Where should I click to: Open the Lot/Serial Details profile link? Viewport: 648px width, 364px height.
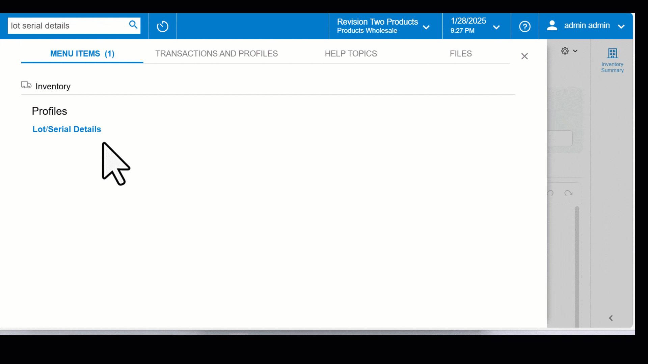[66, 129]
